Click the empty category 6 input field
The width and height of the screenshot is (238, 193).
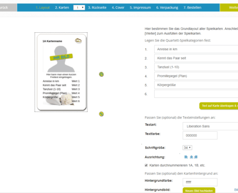(x=196, y=94)
